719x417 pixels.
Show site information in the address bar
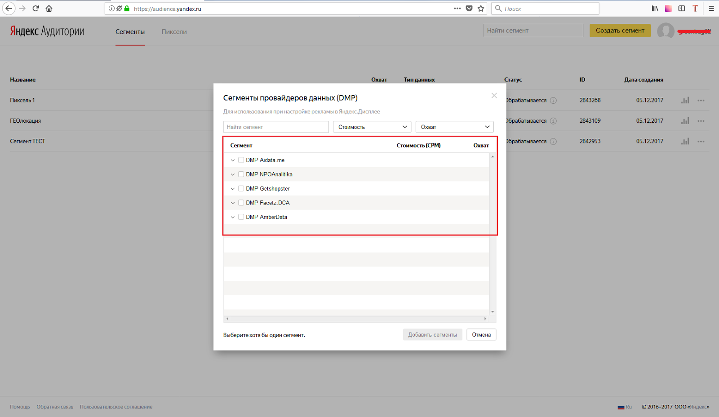(x=111, y=9)
